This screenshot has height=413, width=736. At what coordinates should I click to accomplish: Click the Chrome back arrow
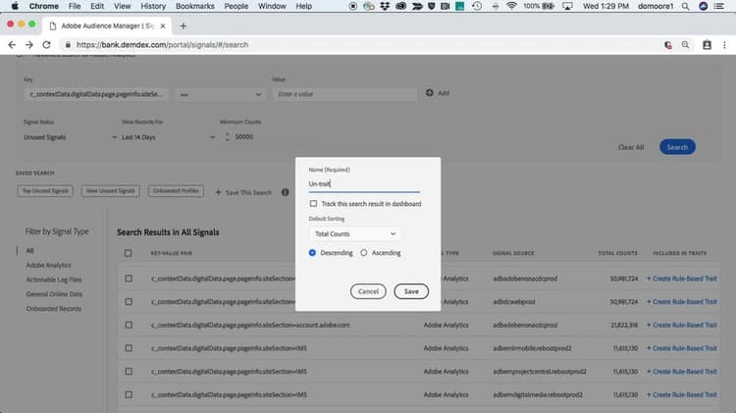point(12,44)
